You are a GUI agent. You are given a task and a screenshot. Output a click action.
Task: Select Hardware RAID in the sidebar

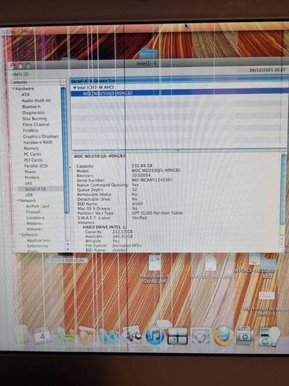(x=38, y=143)
